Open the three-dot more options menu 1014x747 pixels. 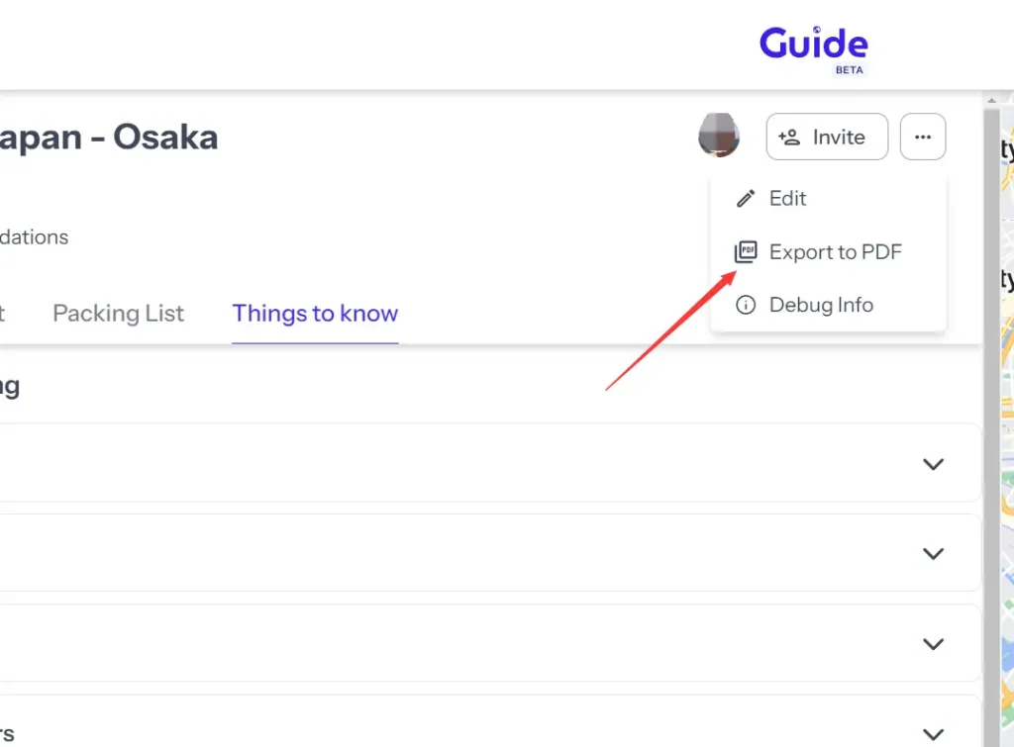click(x=923, y=137)
